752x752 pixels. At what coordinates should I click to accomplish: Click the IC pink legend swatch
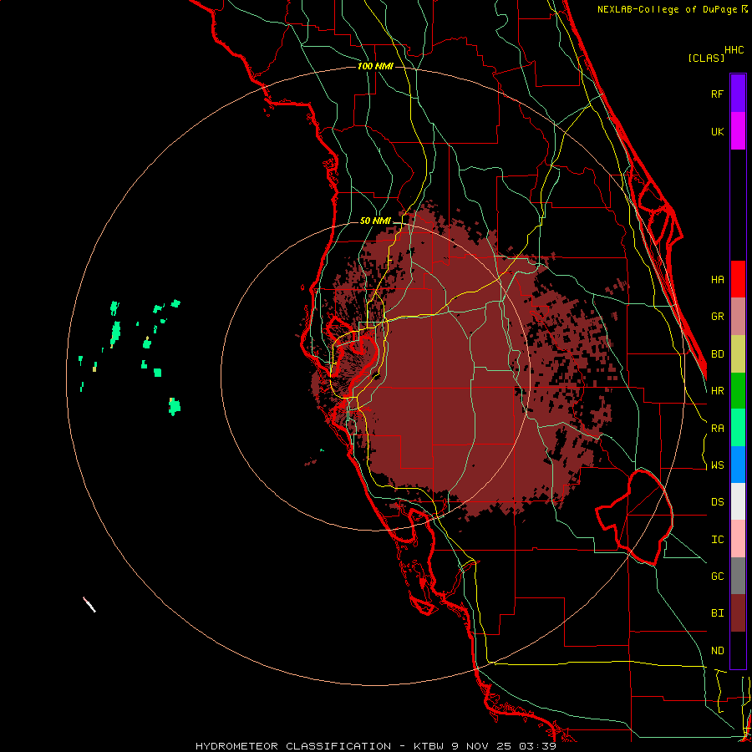pyautogui.click(x=738, y=539)
